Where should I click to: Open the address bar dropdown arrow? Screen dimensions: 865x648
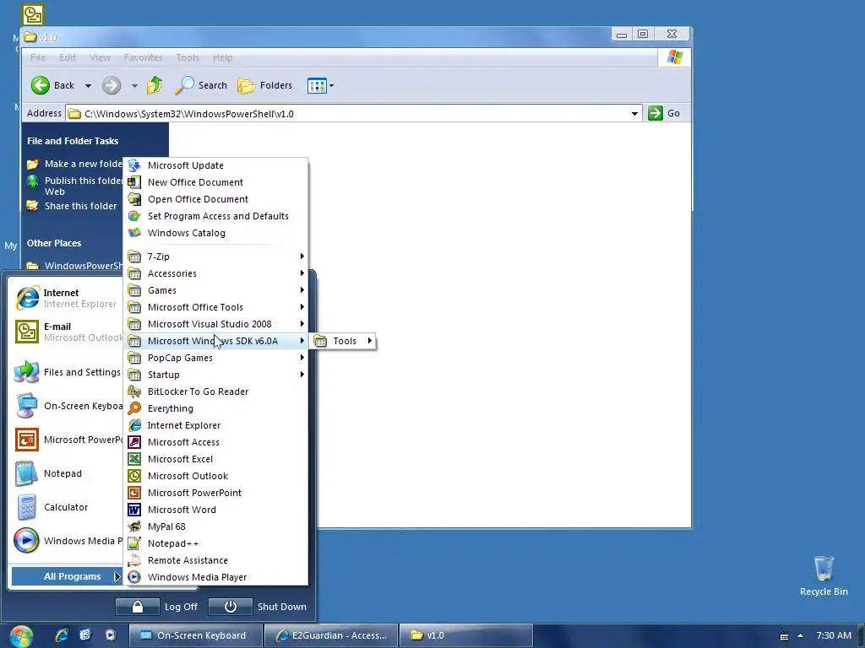pyautogui.click(x=634, y=114)
